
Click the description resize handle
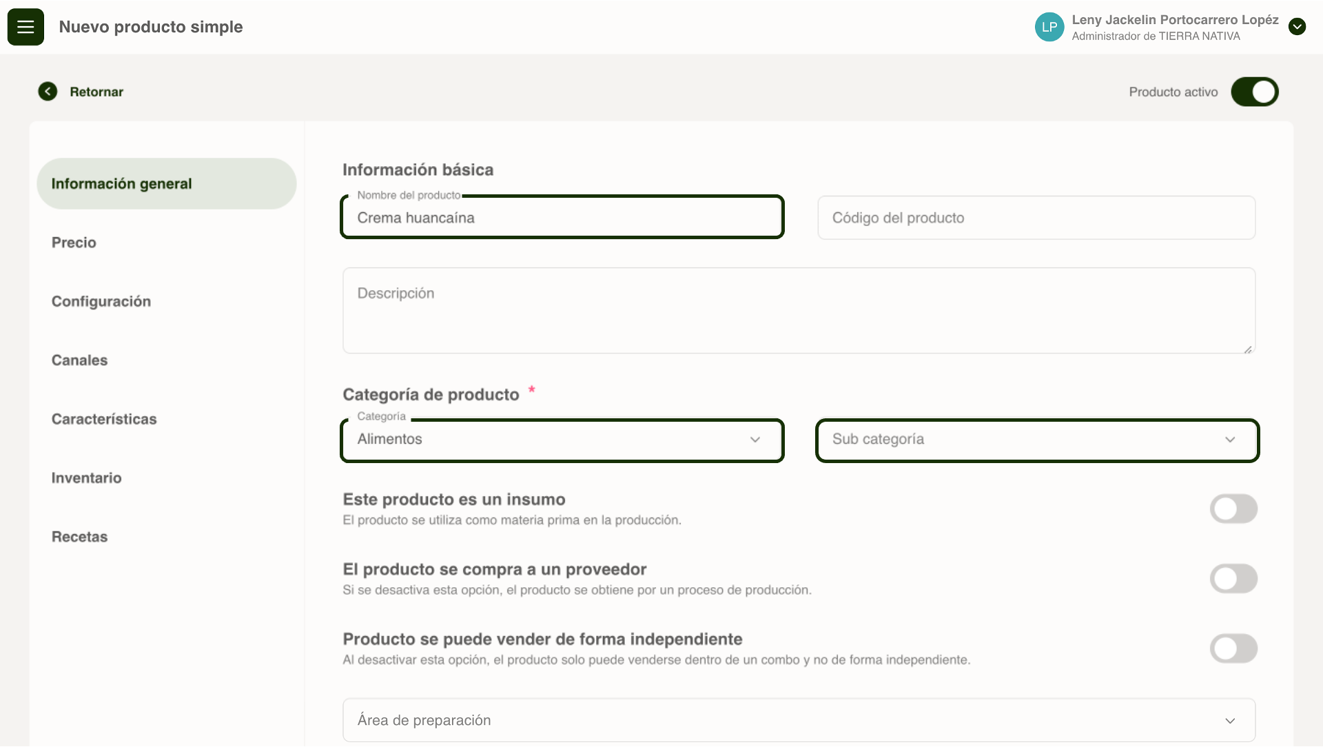[x=1248, y=349]
